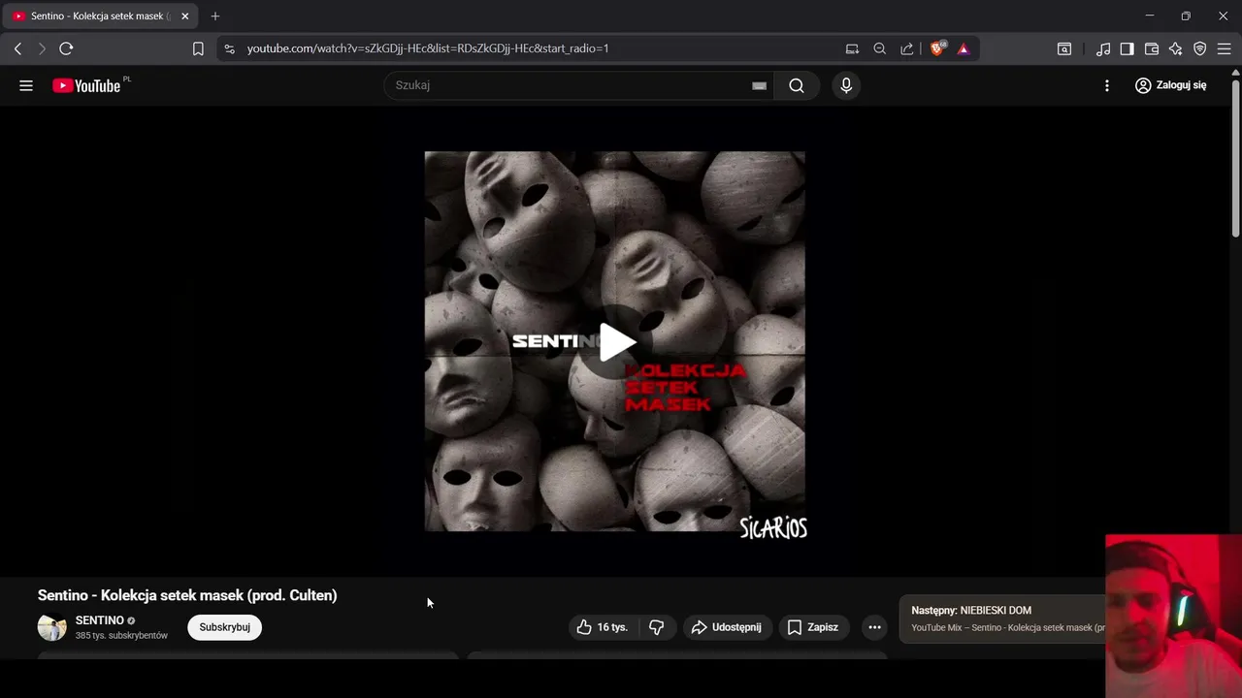This screenshot has height=698, width=1242.
Task: Click Zaloguj się sign-in button
Action: 1171,85
